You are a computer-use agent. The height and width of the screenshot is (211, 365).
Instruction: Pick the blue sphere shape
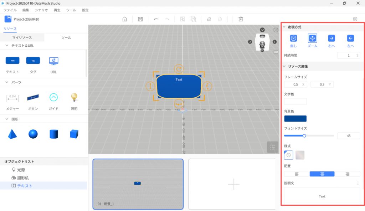coord(33,134)
